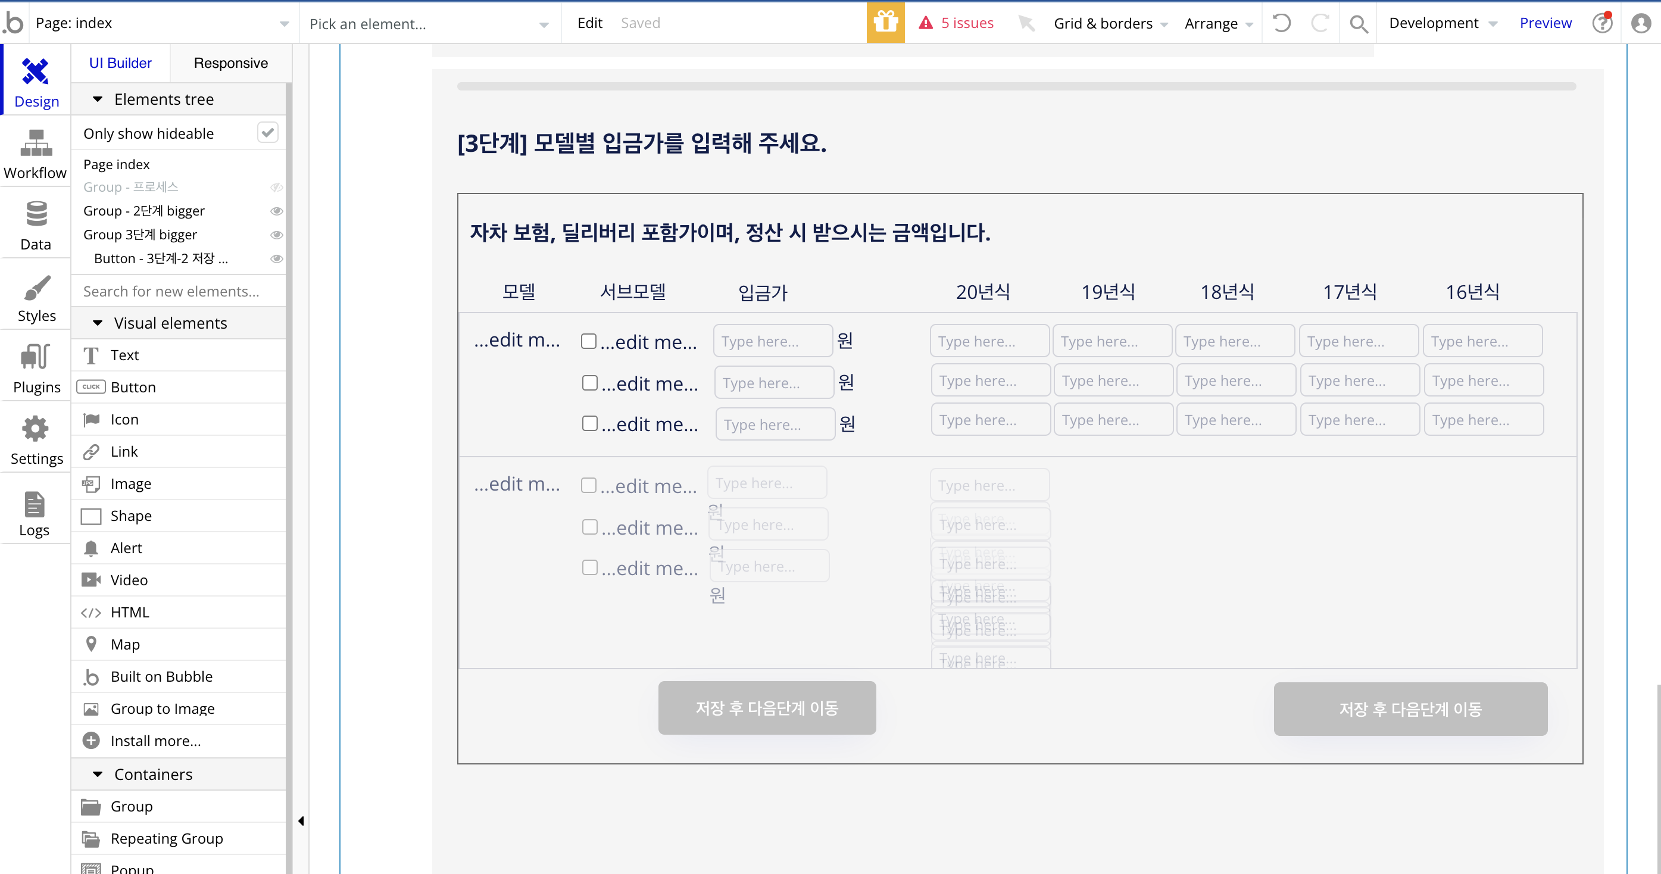Switch to the Responsive tab
The width and height of the screenshot is (1661, 874).
point(230,63)
